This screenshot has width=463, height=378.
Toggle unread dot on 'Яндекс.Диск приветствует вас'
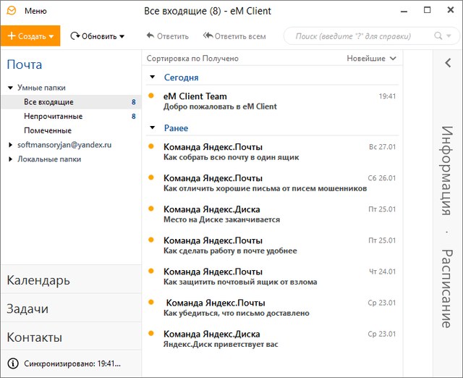(x=151, y=334)
